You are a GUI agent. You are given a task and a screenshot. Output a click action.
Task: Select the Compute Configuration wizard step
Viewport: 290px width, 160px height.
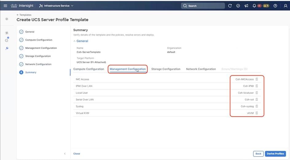(x=36, y=40)
